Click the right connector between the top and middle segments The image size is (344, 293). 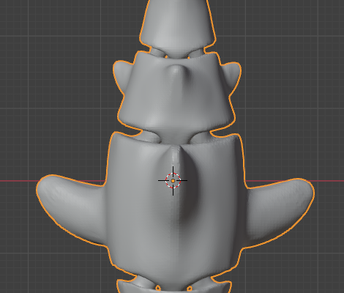tap(196, 52)
